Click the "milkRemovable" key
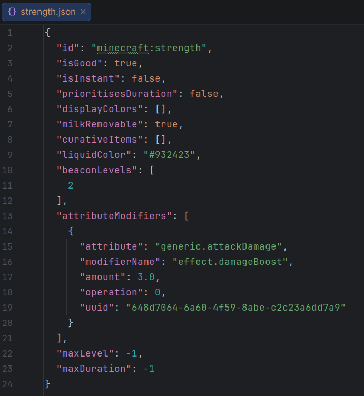 pyautogui.click(x=100, y=124)
